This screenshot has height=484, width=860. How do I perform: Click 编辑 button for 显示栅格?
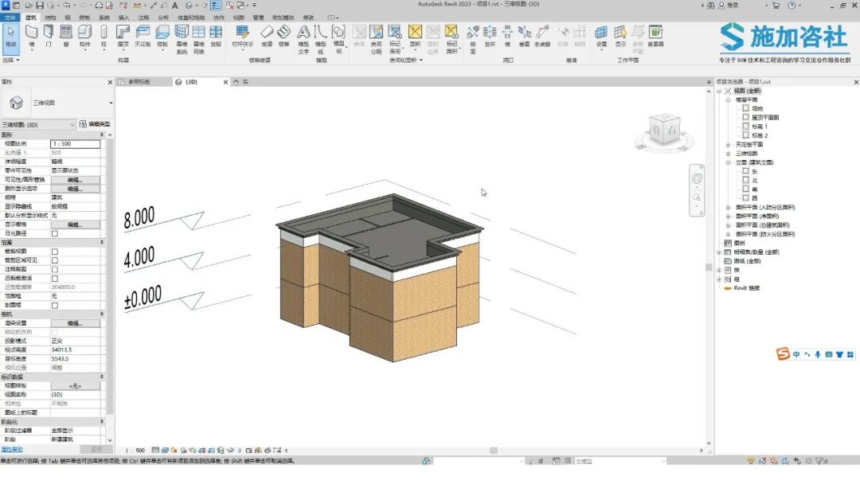tap(75, 224)
